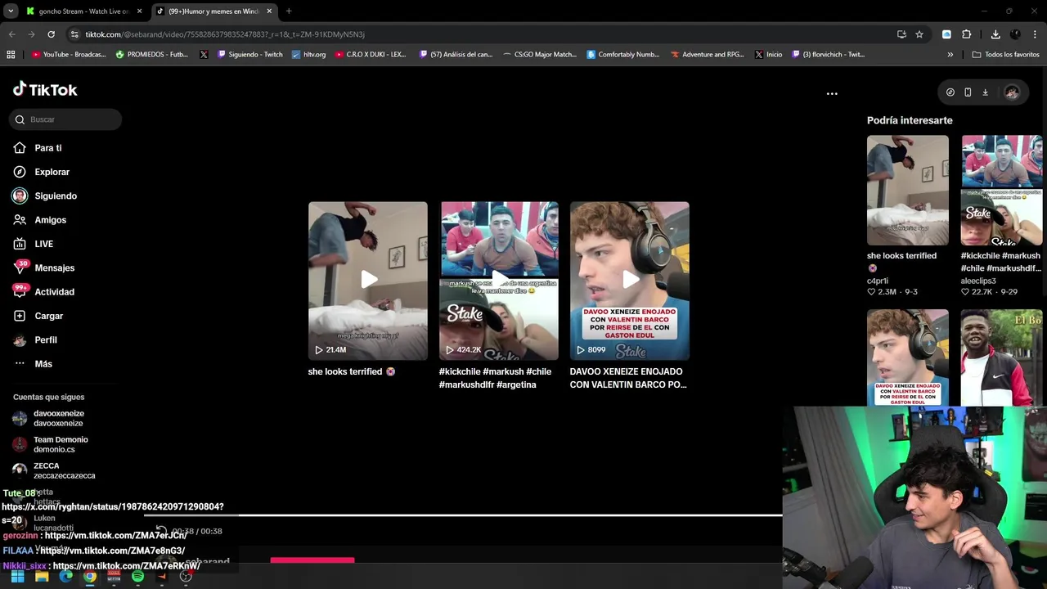Image resolution: width=1047 pixels, height=589 pixels.
Task: Open the Chrome three-dot menu
Action: pos(1036,34)
